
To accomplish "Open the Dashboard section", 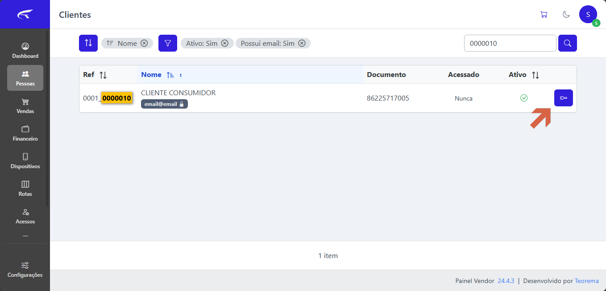I will tap(25, 51).
